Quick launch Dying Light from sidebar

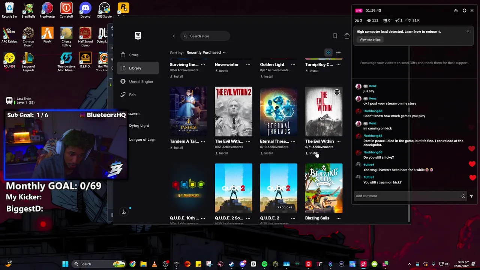[x=139, y=126]
